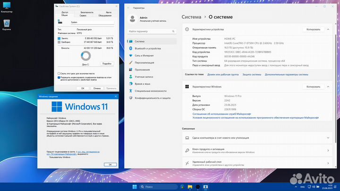Open Соглашение об использовании служб Майкрософт

221,114
